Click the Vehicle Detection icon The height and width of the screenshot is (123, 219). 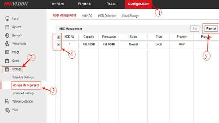pyautogui.click(x=7, y=101)
